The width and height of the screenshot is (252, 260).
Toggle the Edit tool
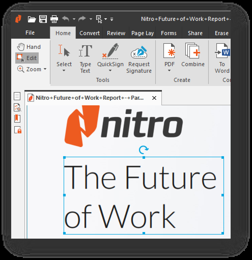pos(27,58)
